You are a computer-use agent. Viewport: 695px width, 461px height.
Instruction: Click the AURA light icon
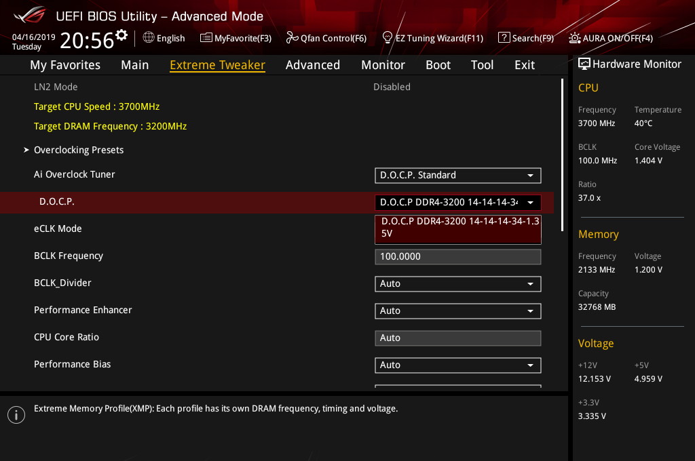(x=574, y=38)
